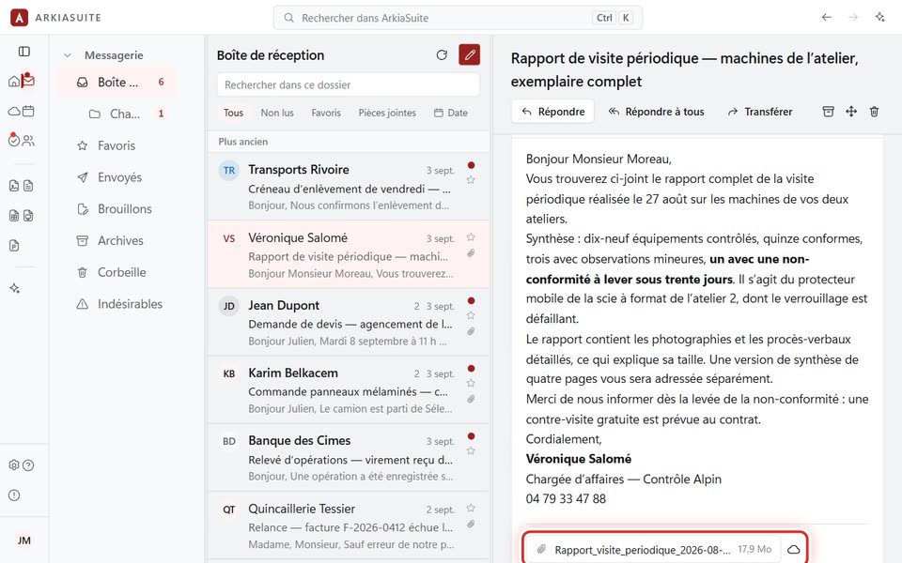902x563 pixels.
Task: Open the alert exclamation circle icon
Action: click(x=14, y=495)
